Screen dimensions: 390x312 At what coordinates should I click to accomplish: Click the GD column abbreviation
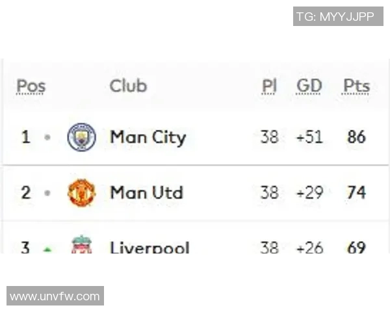coord(309,86)
